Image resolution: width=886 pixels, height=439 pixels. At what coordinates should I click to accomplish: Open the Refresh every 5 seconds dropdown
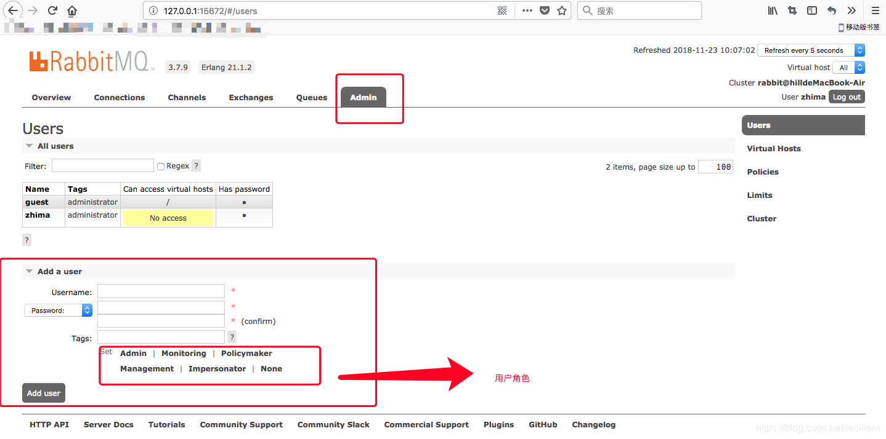[x=811, y=50]
